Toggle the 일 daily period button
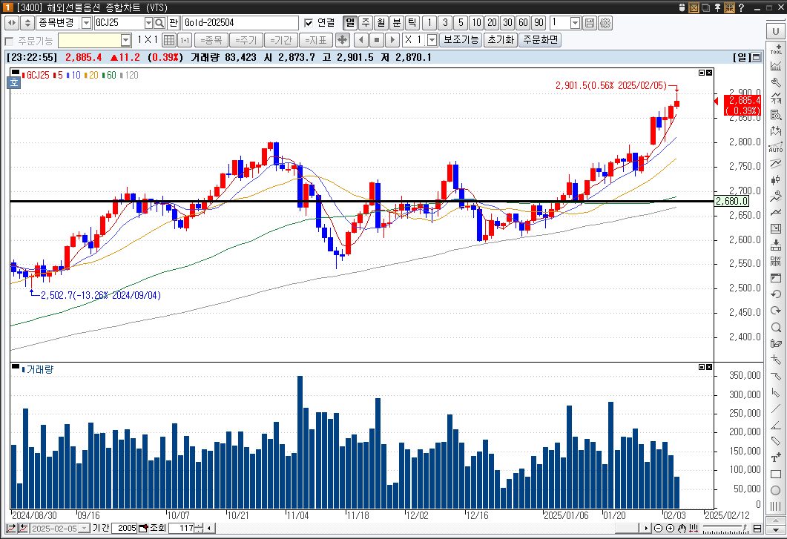The image size is (787, 539). tap(350, 22)
